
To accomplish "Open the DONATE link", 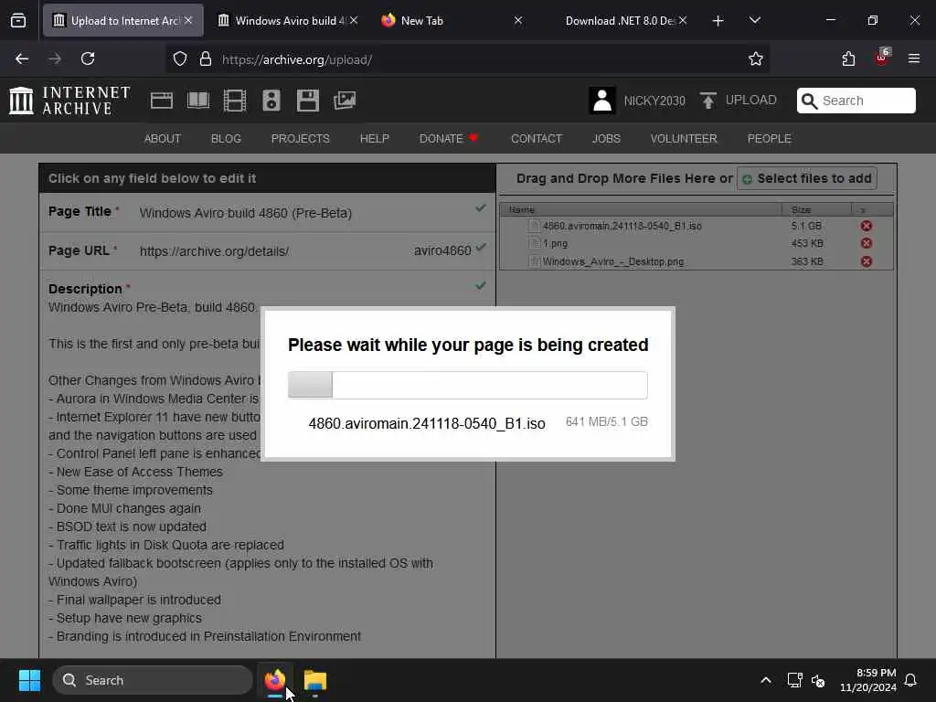I will (x=449, y=139).
